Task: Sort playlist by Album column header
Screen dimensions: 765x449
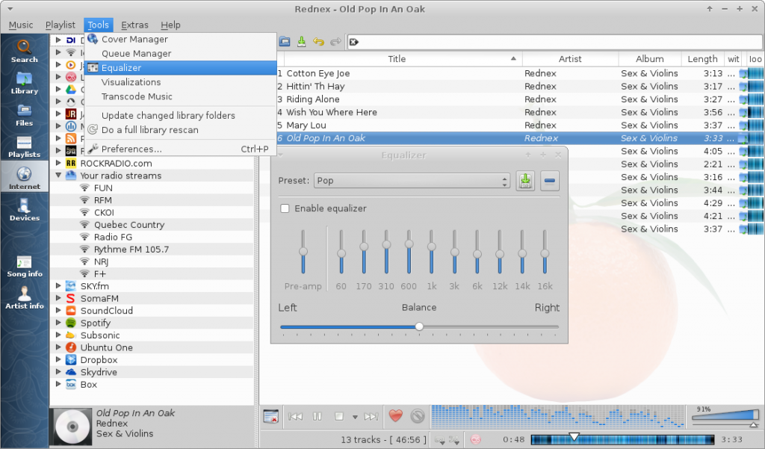Action: click(649, 58)
